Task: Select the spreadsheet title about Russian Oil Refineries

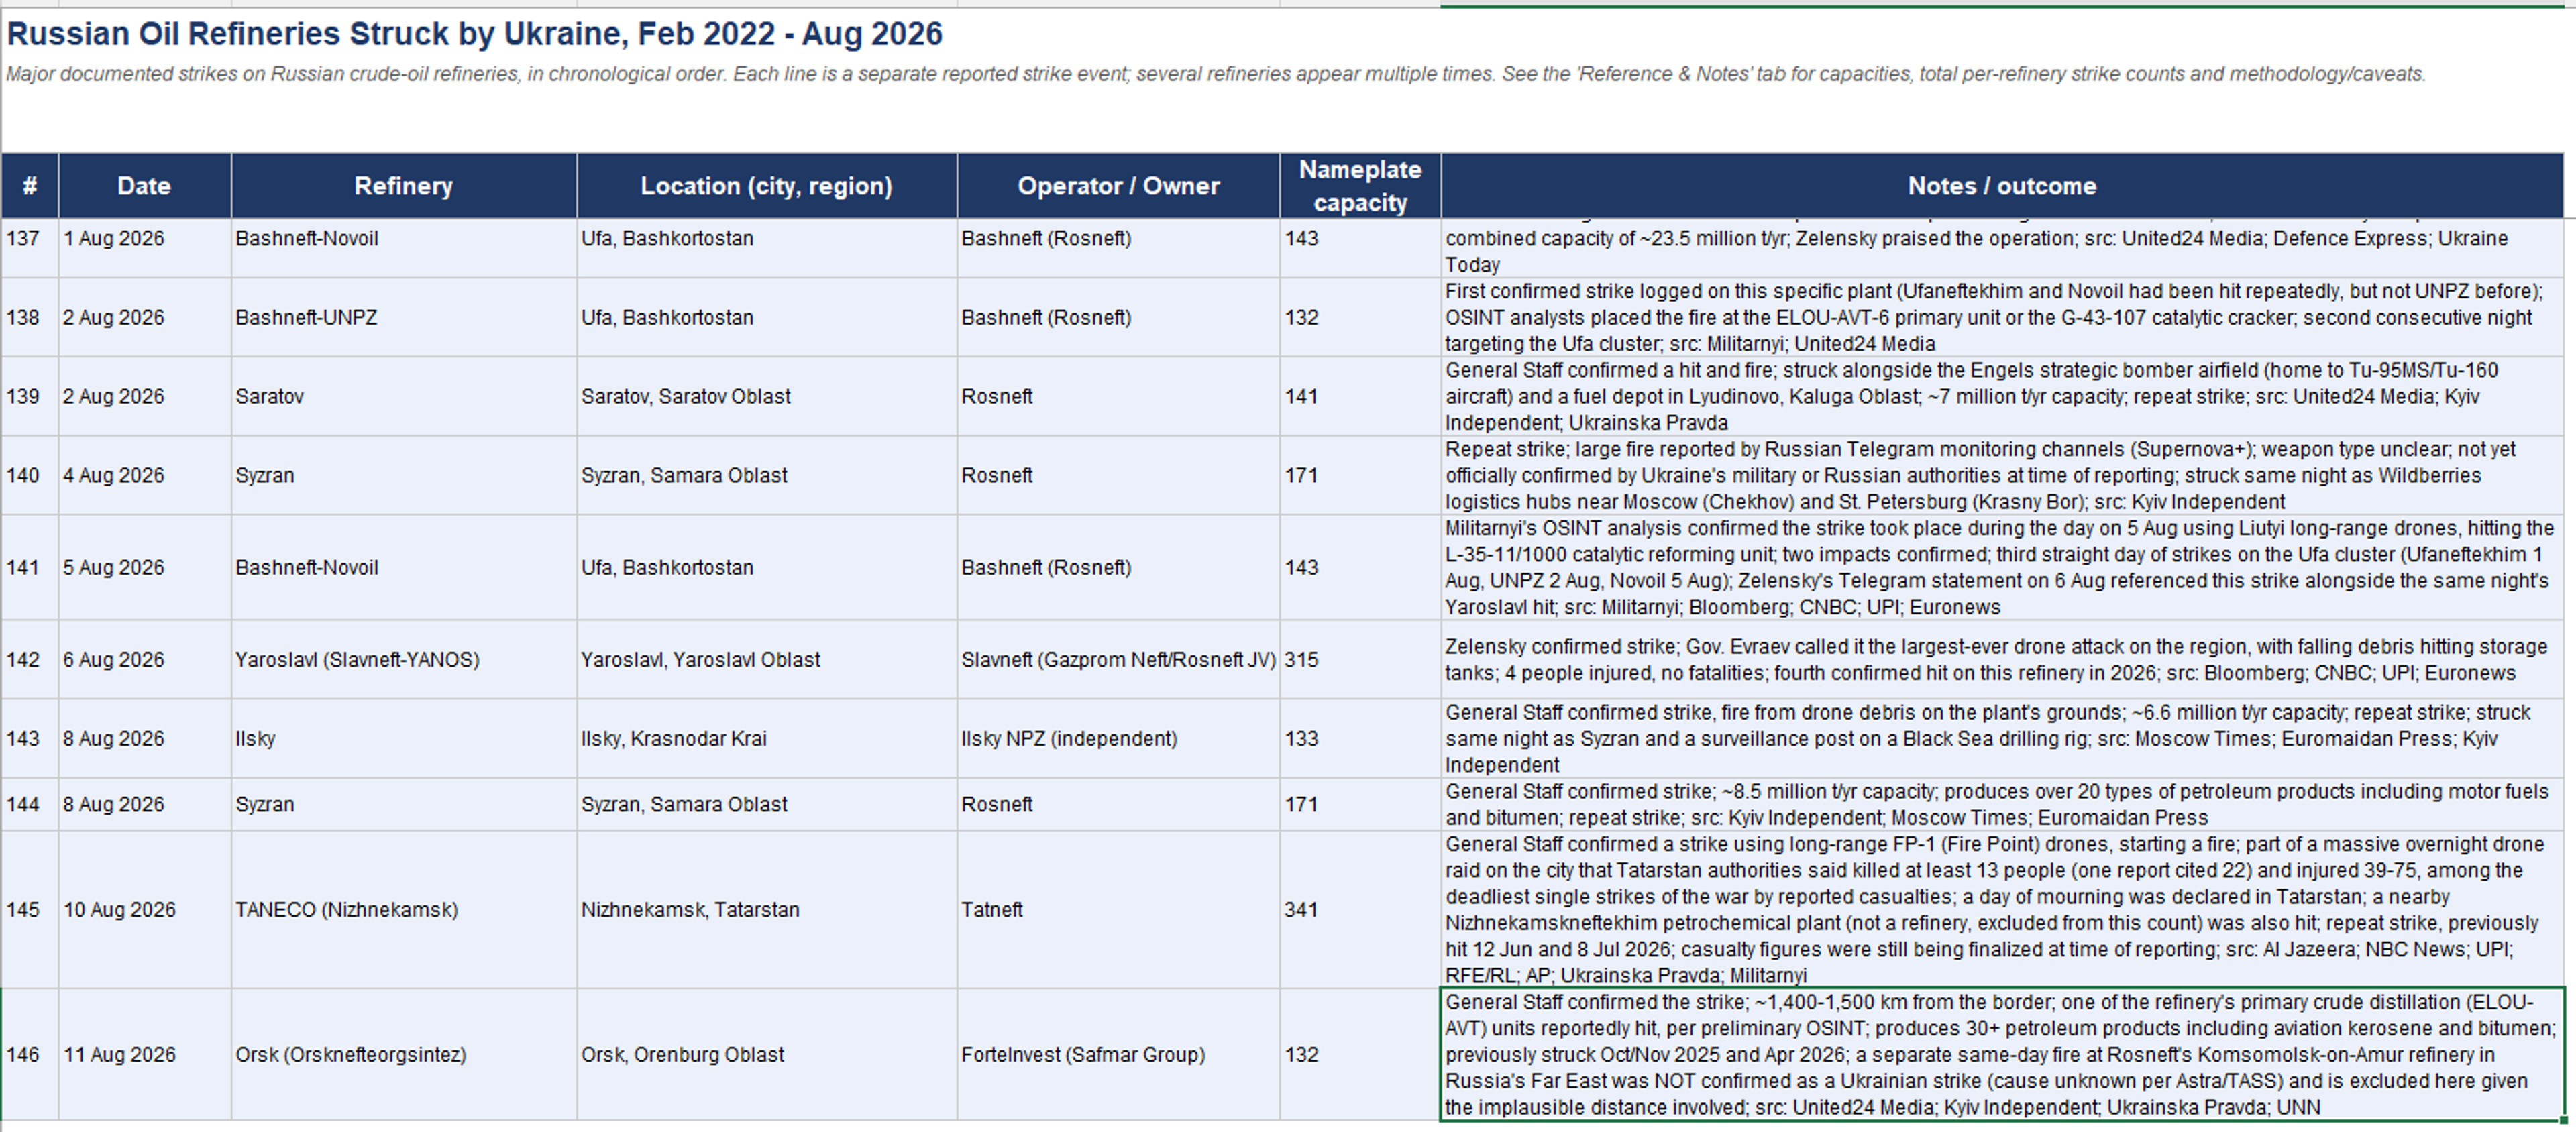Action: [x=474, y=34]
